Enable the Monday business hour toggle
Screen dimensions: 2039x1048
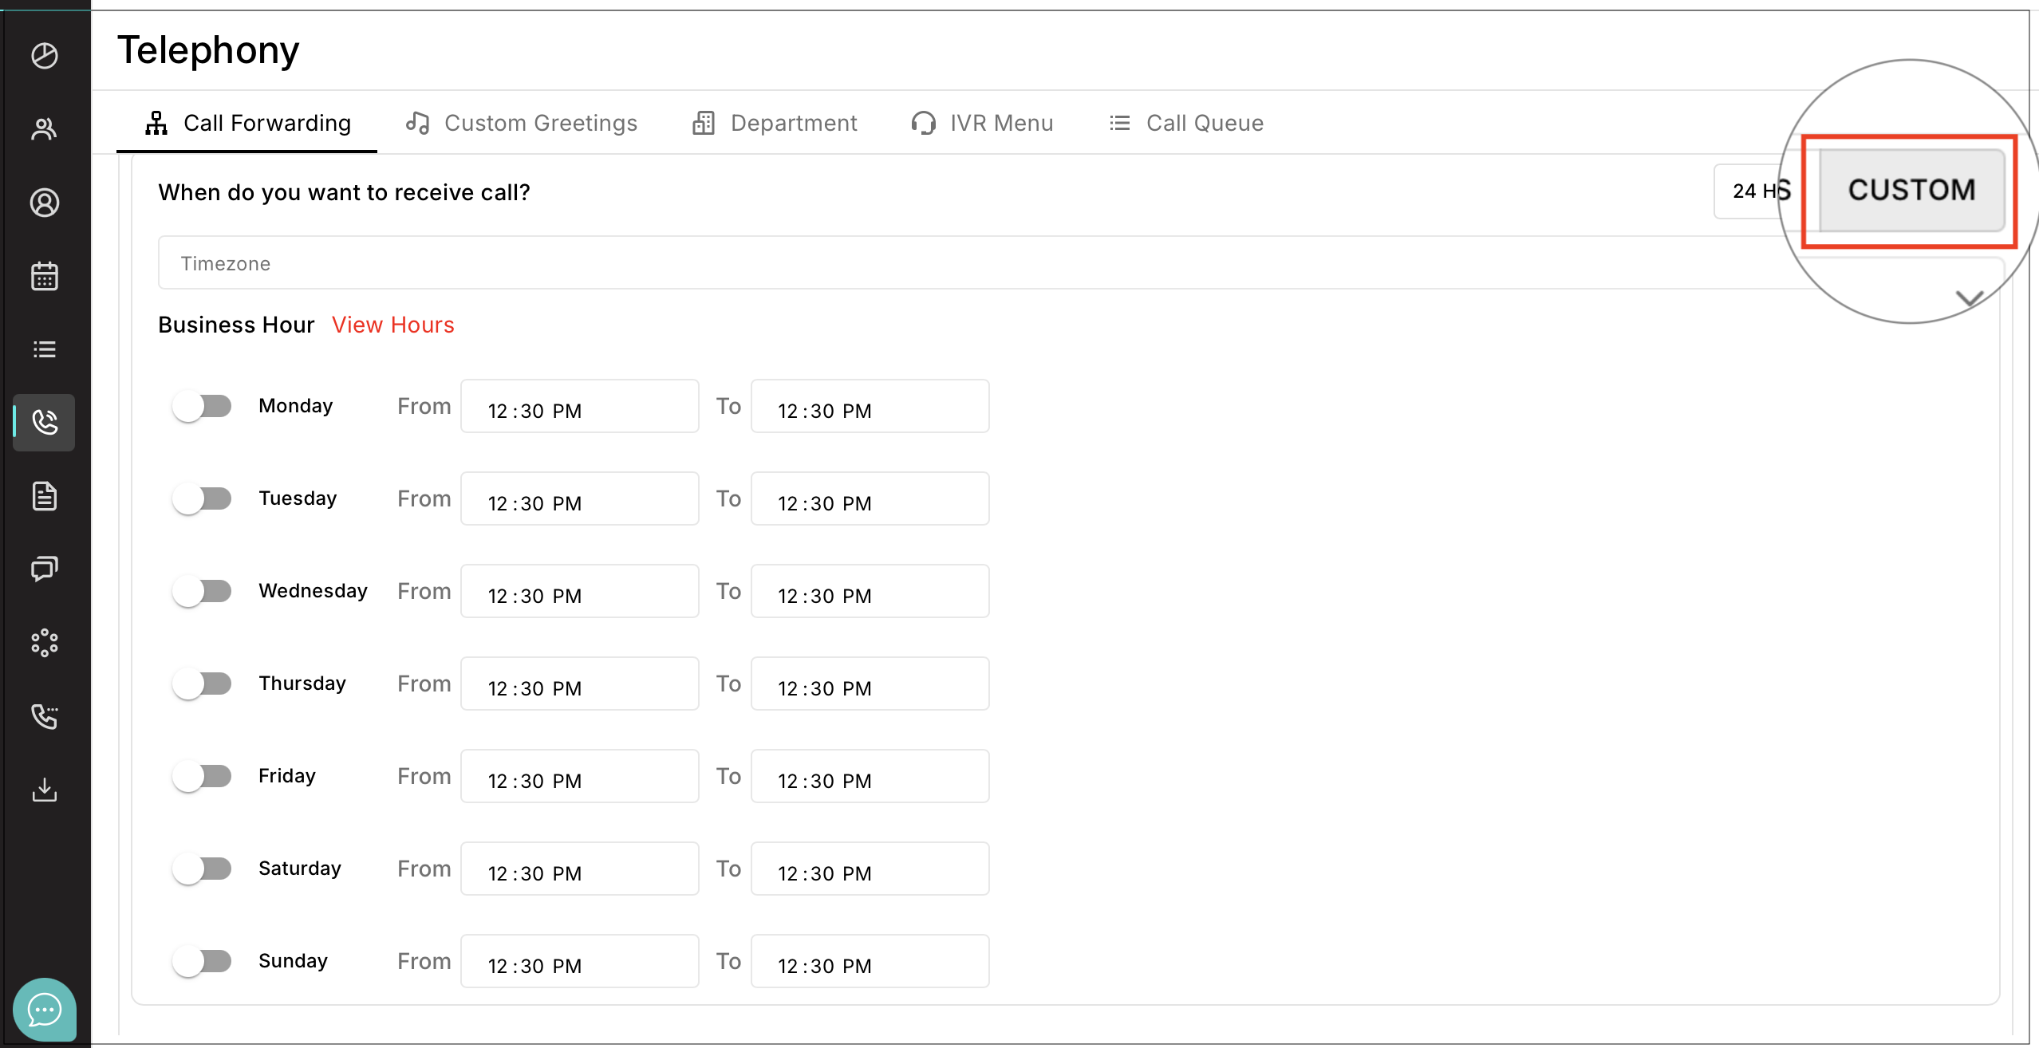pos(202,406)
